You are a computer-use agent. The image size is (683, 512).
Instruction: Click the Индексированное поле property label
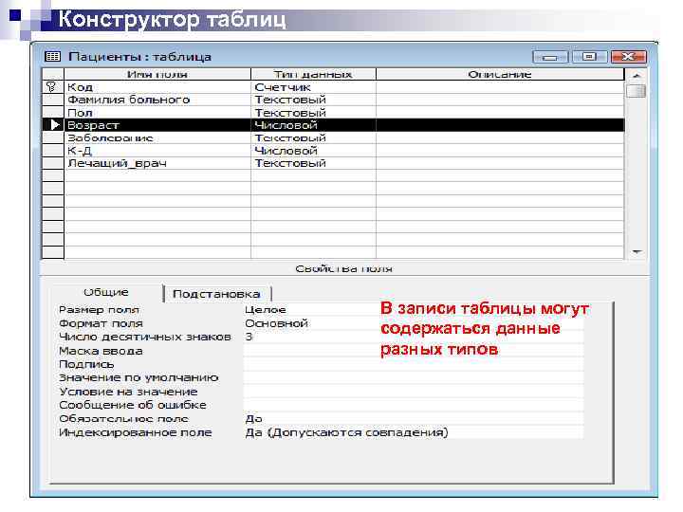pyautogui.click(x=136, y=432)
